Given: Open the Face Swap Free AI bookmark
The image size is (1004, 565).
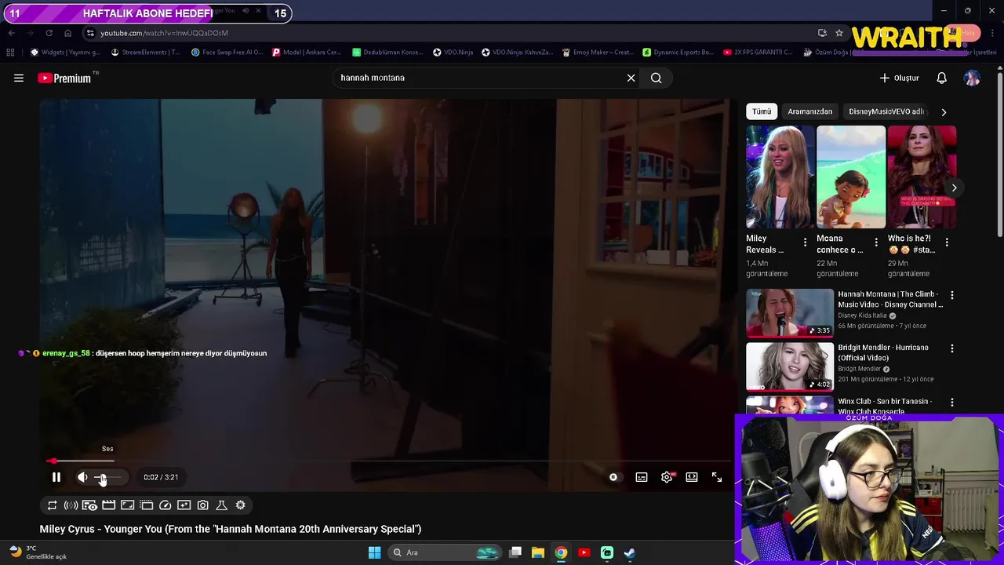Looking at the screenshot, I should (x=227, y=53).
